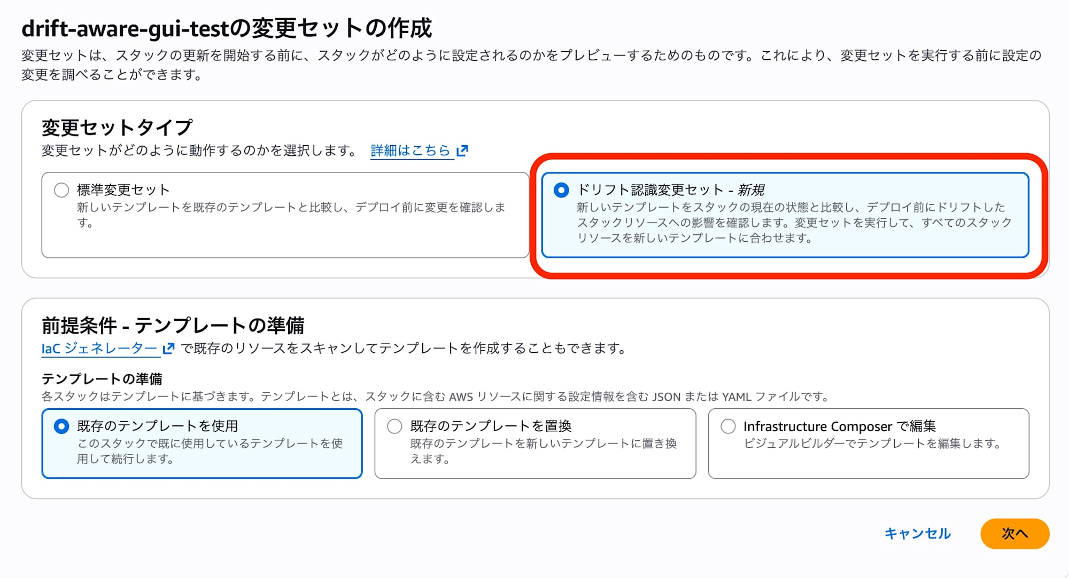Select the 標準変更セット radio button
This screenshot has height=578, width=1069.
point(61,190)
